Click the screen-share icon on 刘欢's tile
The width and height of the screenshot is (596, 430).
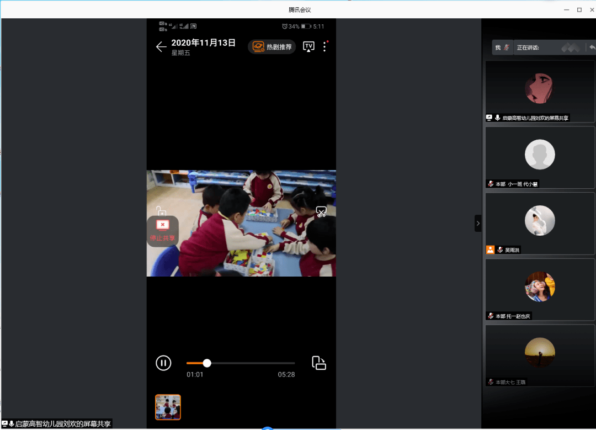[x=489, y=118]
